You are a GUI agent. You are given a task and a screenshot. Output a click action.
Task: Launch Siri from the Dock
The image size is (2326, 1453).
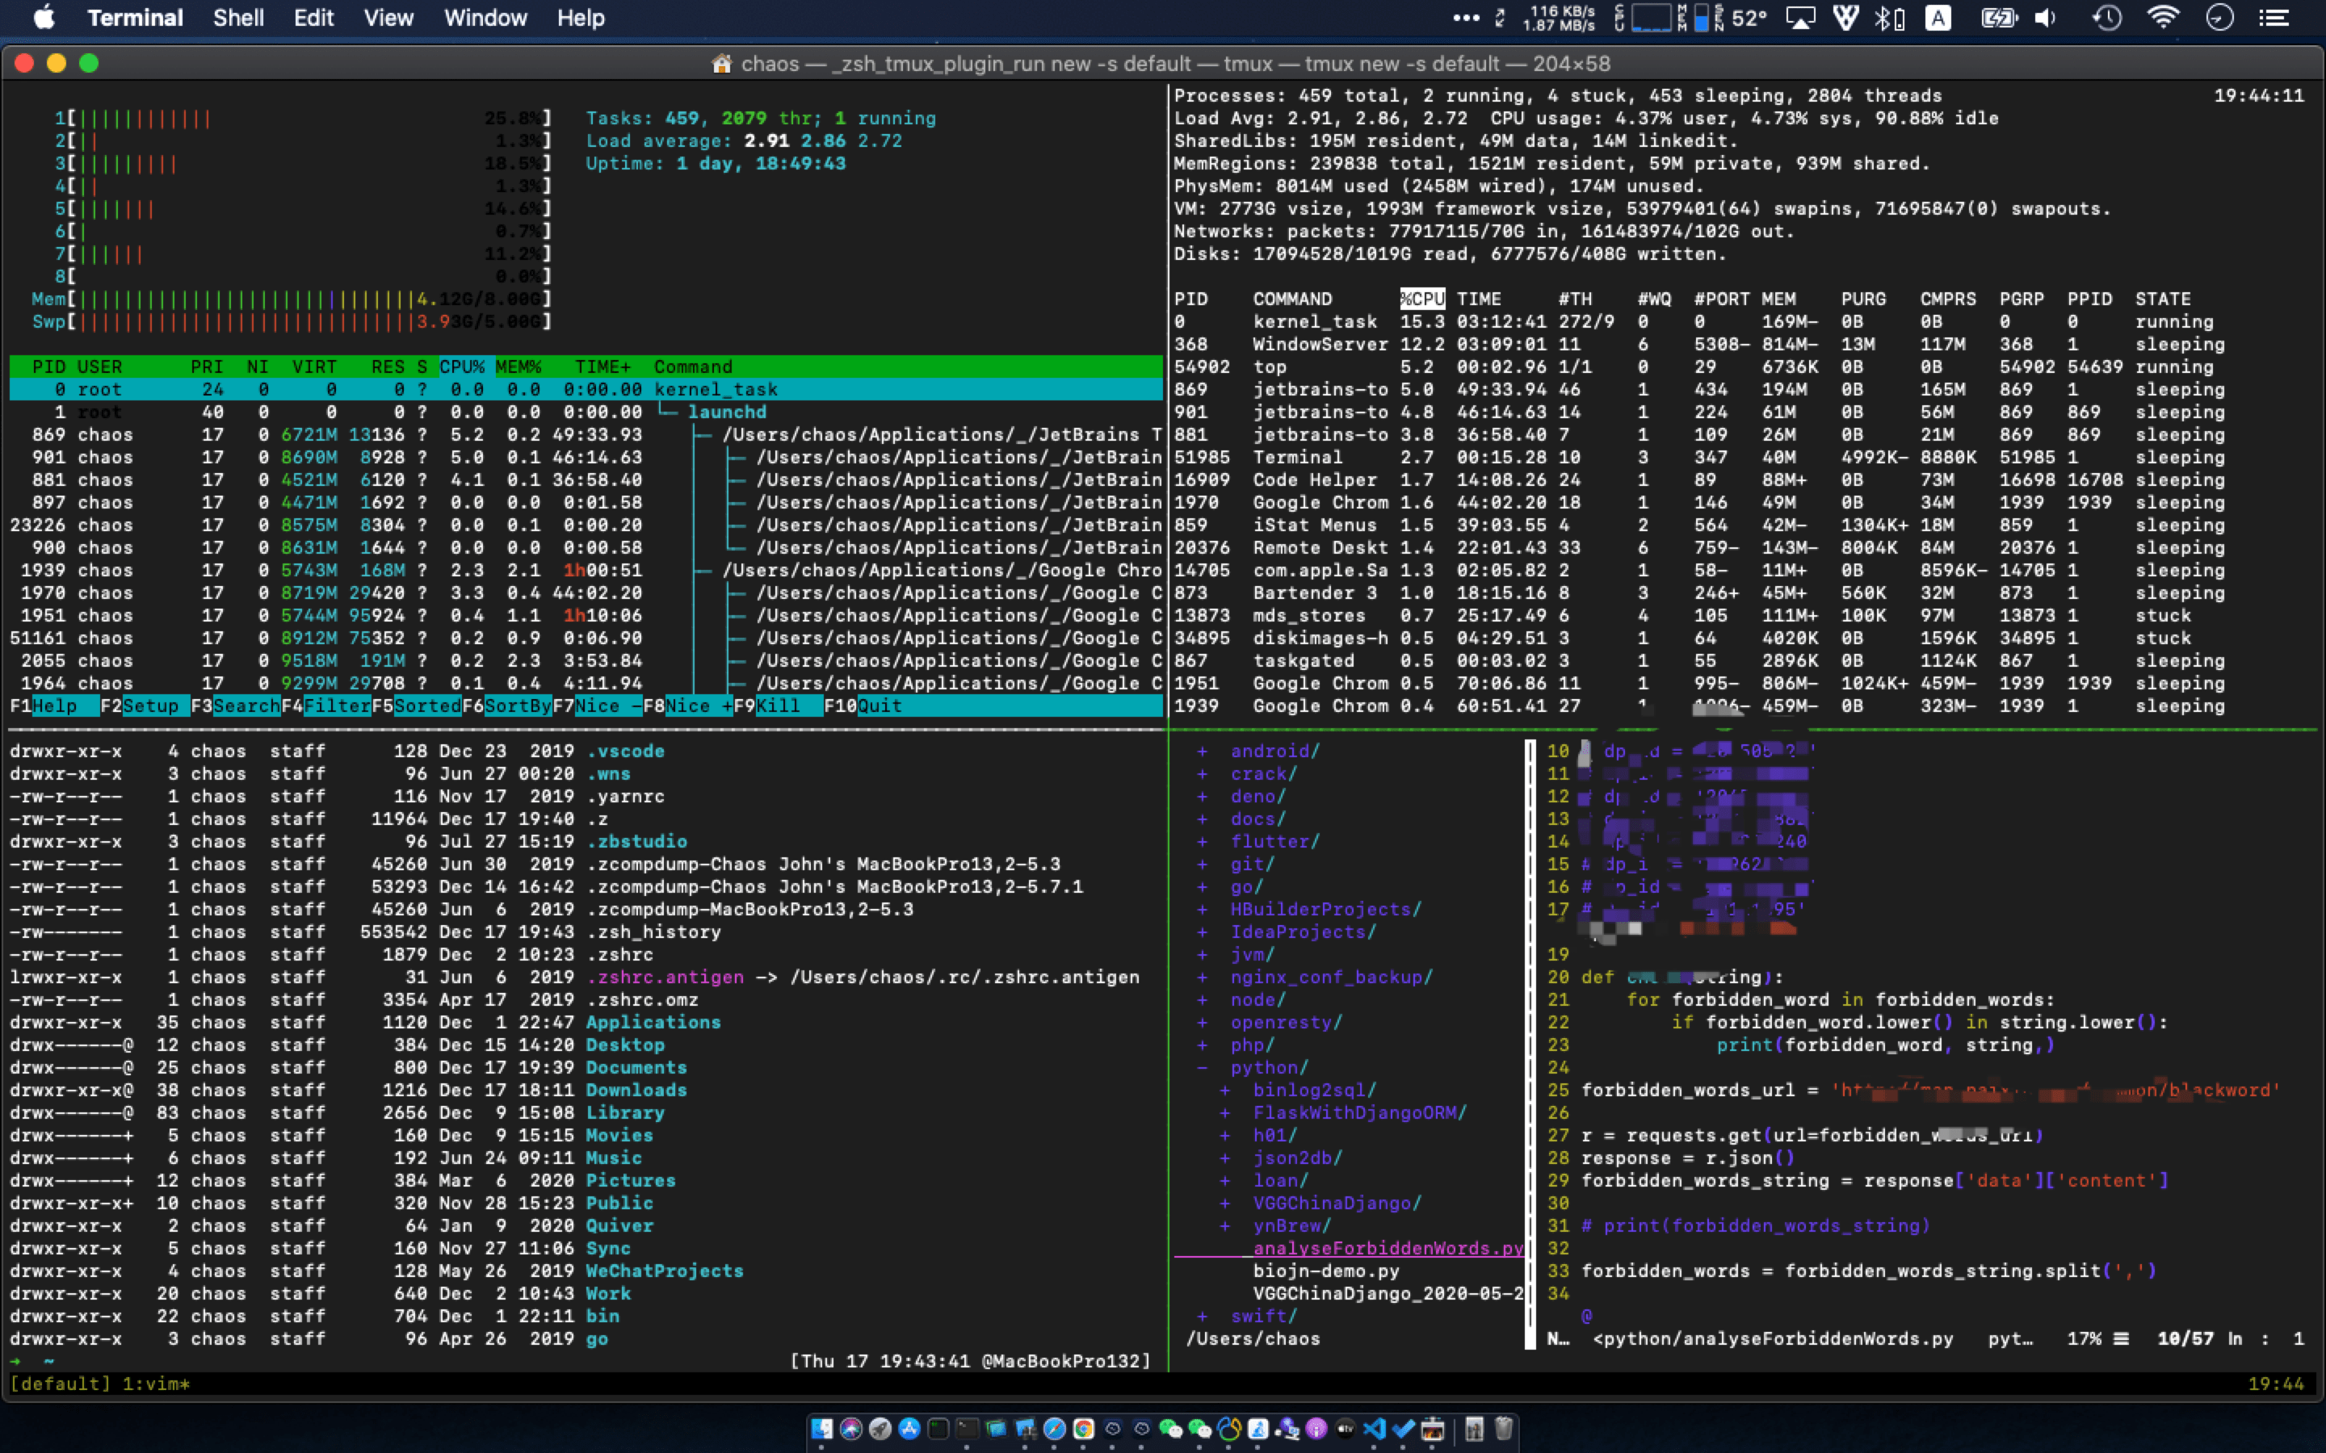tap(851, 1429)
